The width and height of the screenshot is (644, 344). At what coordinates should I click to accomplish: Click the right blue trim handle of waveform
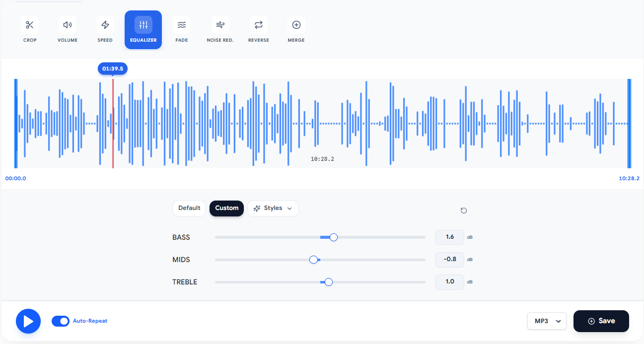(629, 123)
